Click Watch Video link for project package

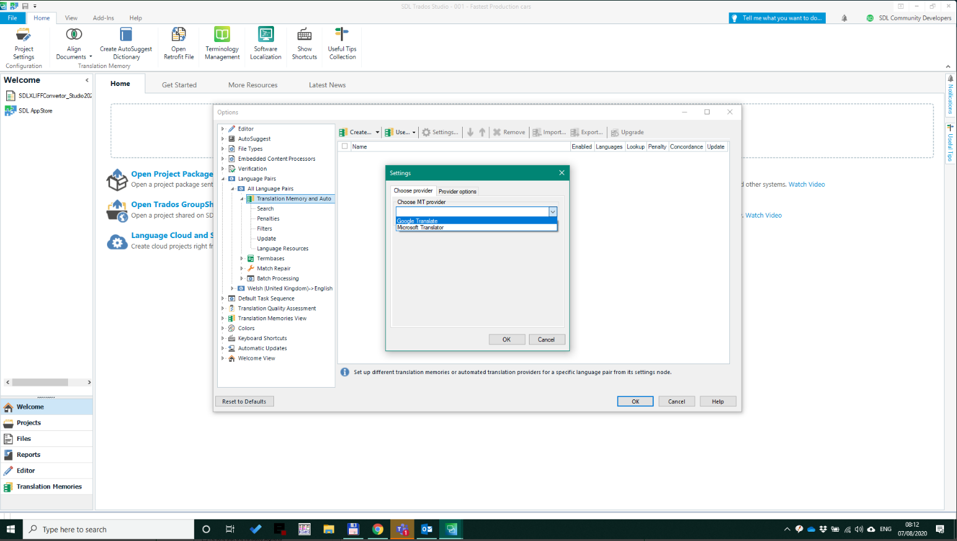coord(807,184)
